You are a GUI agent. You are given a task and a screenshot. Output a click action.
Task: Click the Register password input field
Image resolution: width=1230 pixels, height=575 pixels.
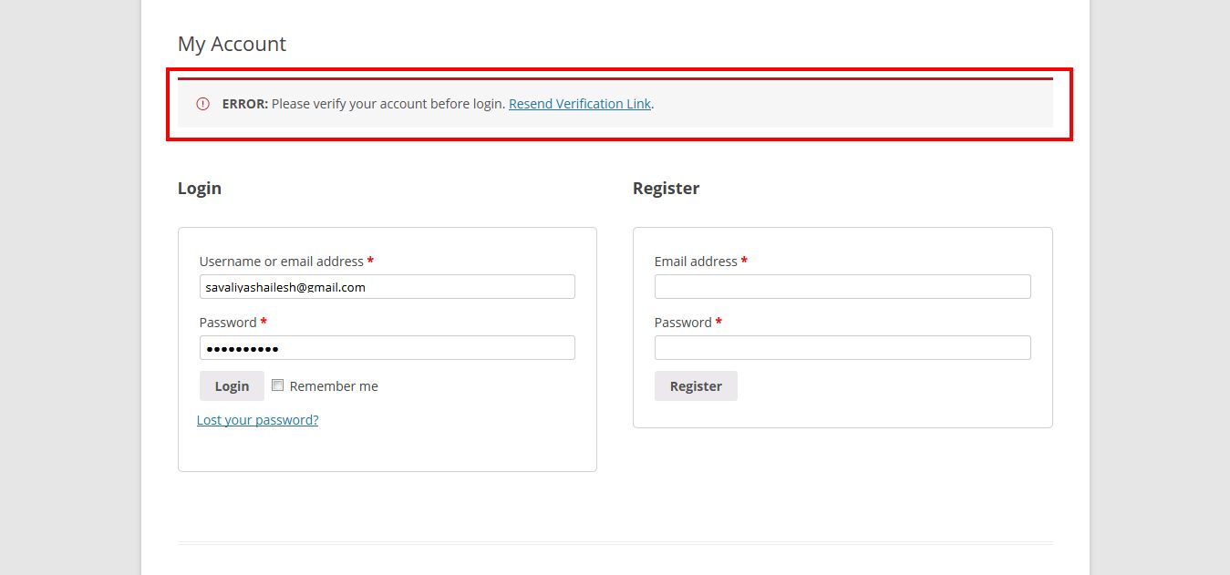pos(842,348)
